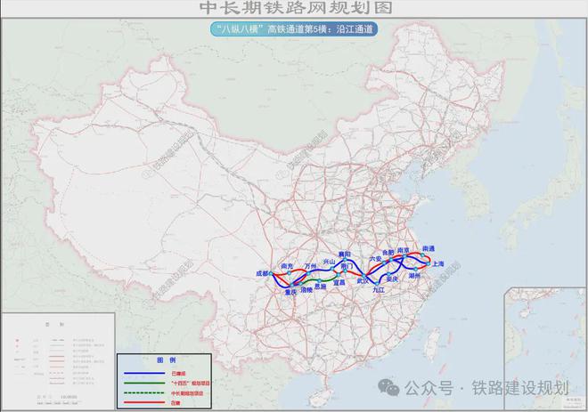Click the 图例 legend heading
The image size is (588, 412).
pos(167,359)
